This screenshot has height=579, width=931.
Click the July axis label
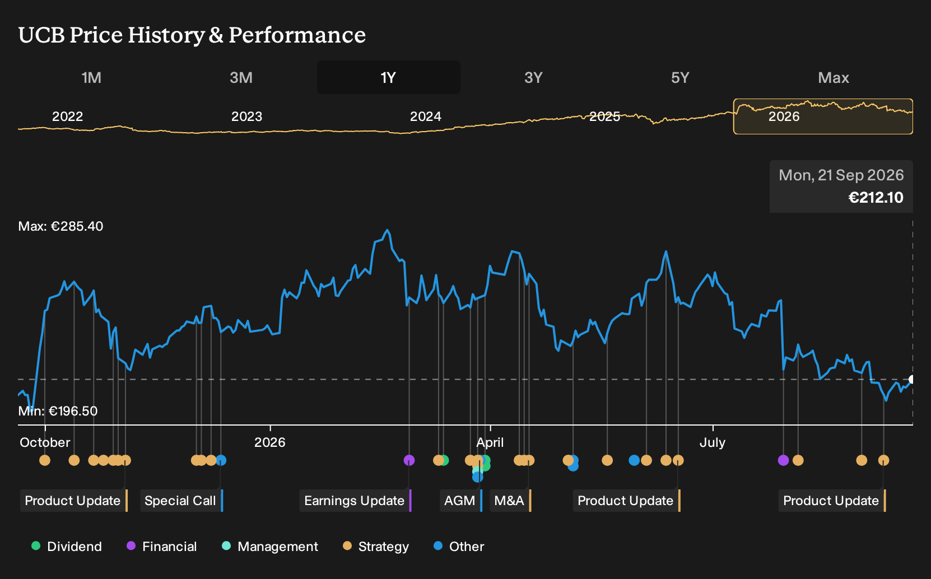(712, 442)
